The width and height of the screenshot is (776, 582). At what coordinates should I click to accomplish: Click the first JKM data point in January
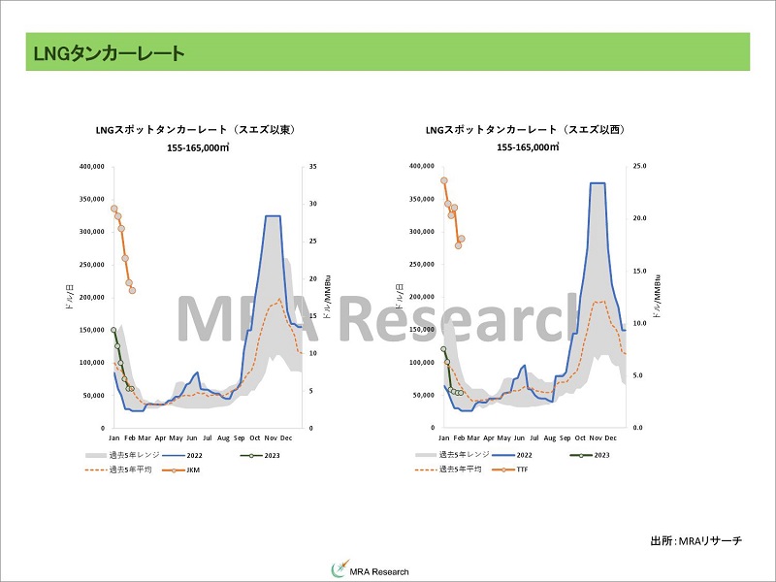pos(113,209)
